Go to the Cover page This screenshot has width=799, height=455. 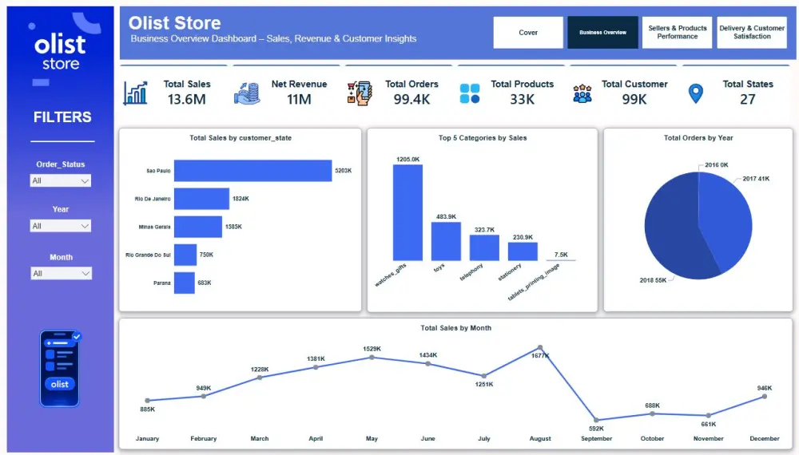[528, 33]
